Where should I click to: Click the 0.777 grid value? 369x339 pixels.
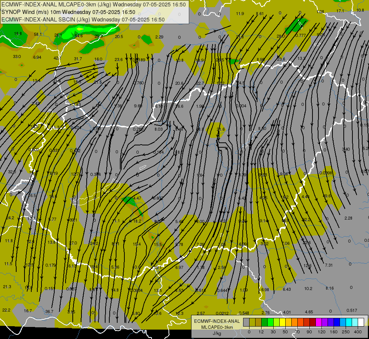coord(300,35)
